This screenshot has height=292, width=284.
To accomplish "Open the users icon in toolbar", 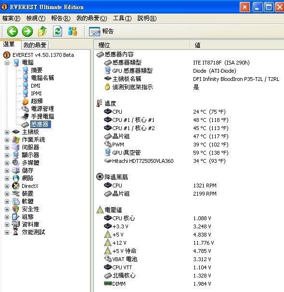I will pos(72,31).
